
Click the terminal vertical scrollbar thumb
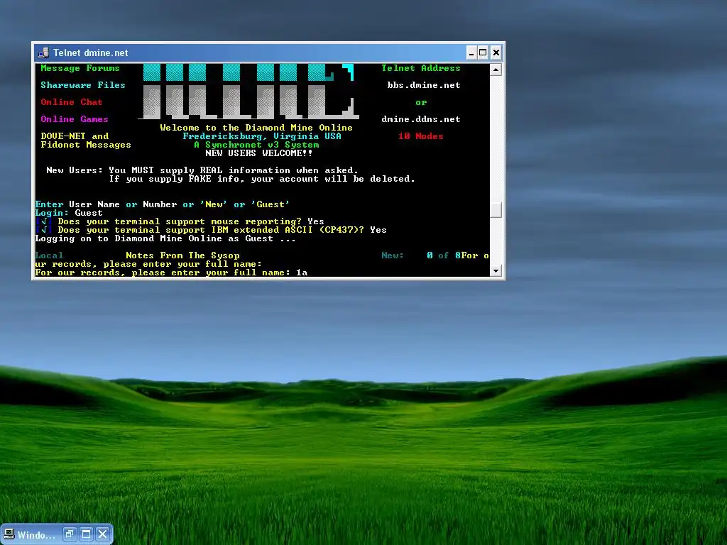tap(496, 210)
